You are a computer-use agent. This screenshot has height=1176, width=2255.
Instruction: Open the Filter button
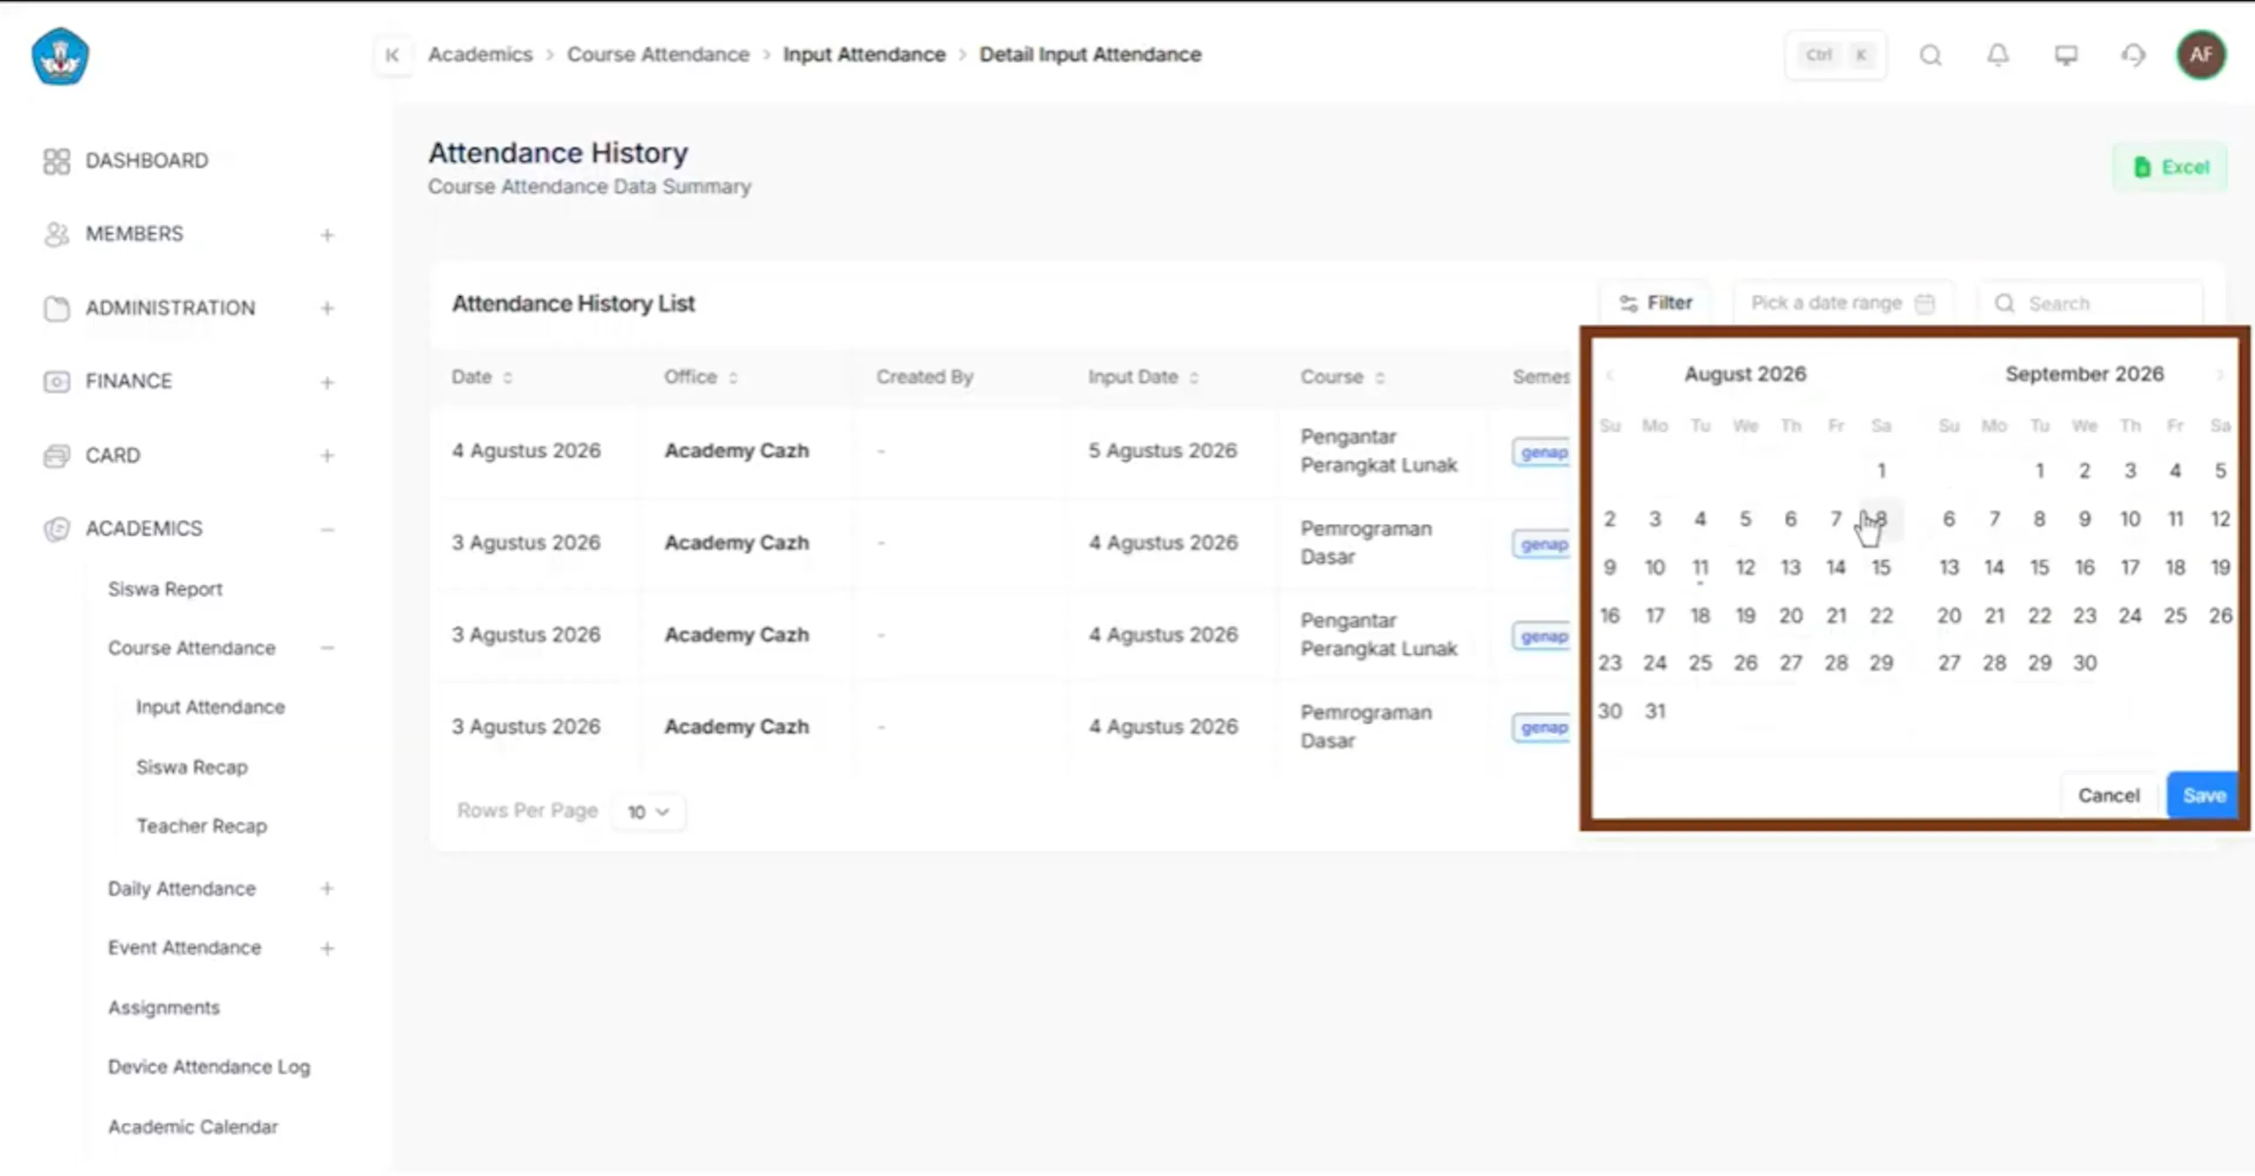tap(1654, 303)
